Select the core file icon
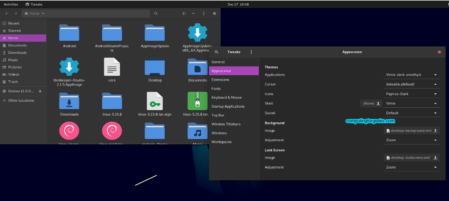The image size is (449, 201). click(112, 67)
